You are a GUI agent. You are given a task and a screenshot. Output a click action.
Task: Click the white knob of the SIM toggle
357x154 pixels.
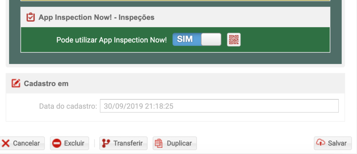pos(211,40)
